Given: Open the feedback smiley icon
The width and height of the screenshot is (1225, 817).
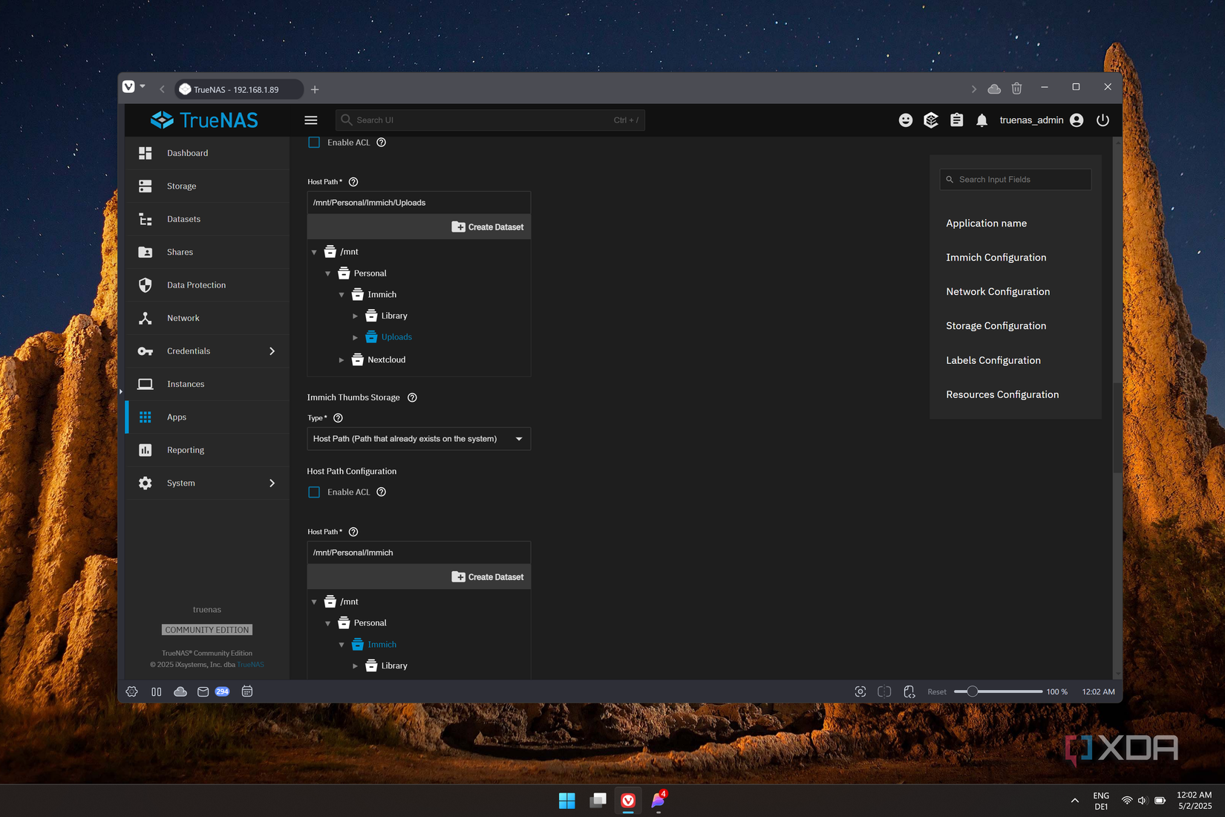Looking at the screenshot, I should [x=906, y=120].
